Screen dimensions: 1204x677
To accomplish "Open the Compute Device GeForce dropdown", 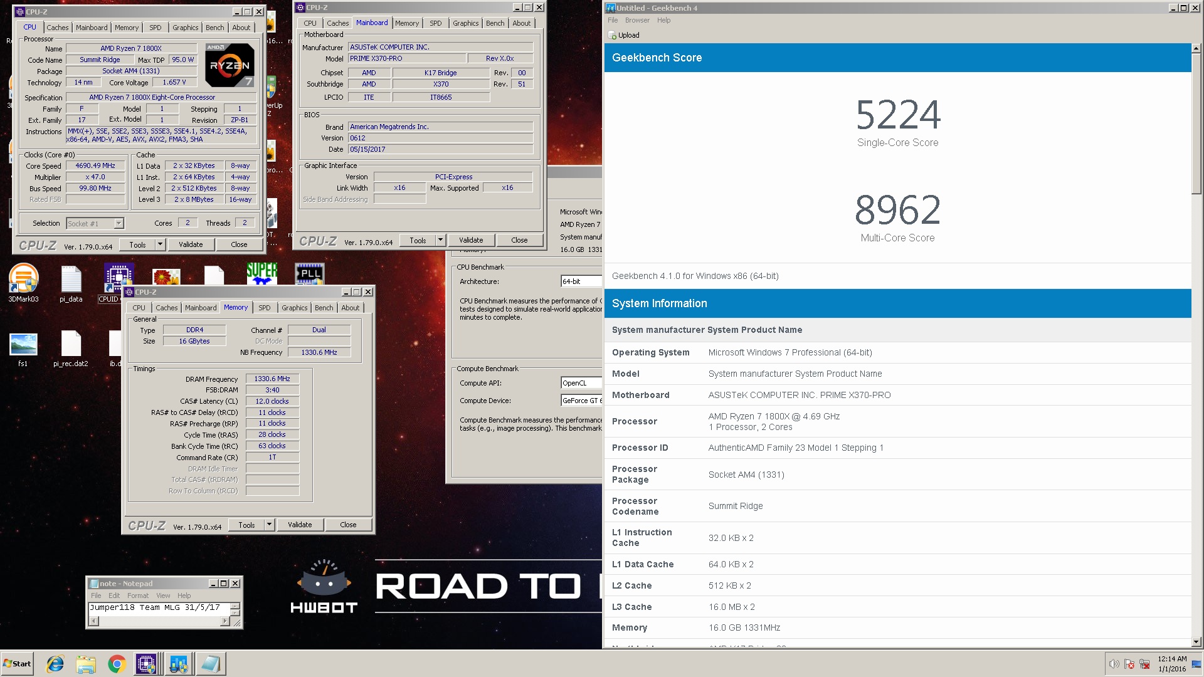I will click(581, 401).
